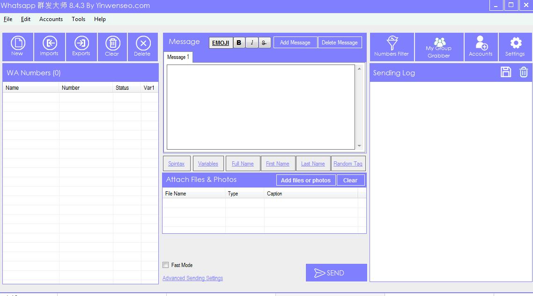
Task: Click inside the message text area
Action: tap(260, 107)
